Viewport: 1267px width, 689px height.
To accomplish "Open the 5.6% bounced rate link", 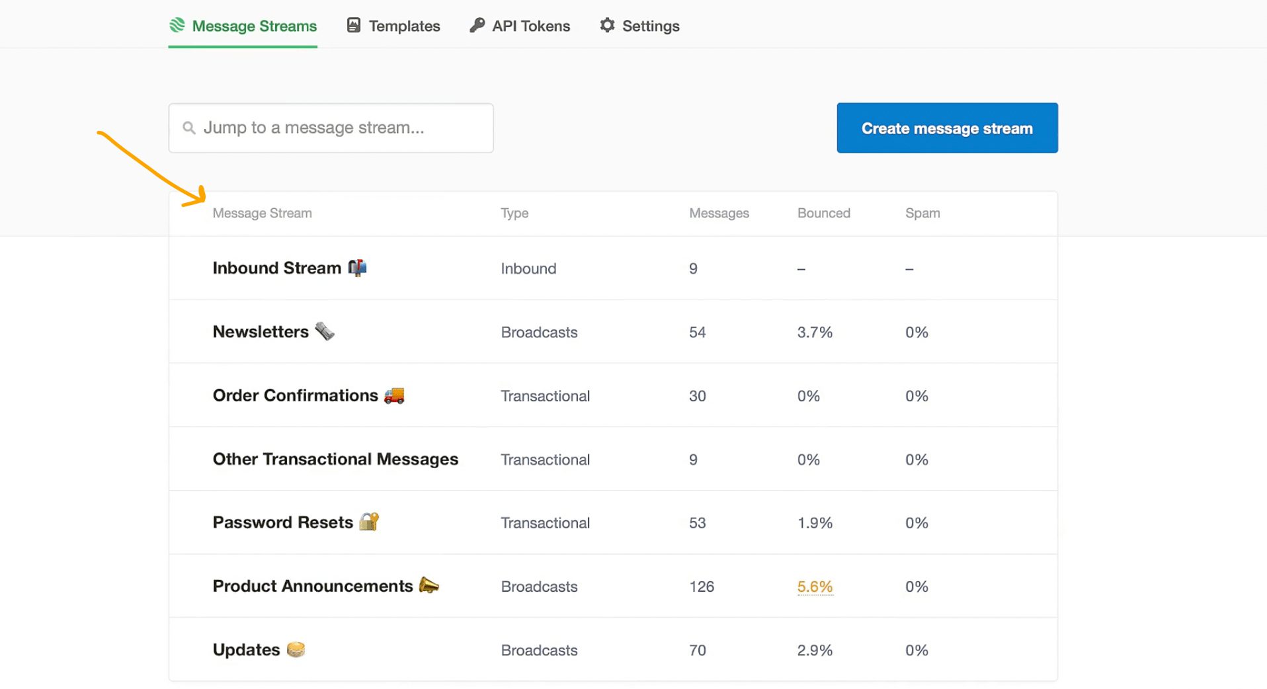I will [x=814, y=586].
